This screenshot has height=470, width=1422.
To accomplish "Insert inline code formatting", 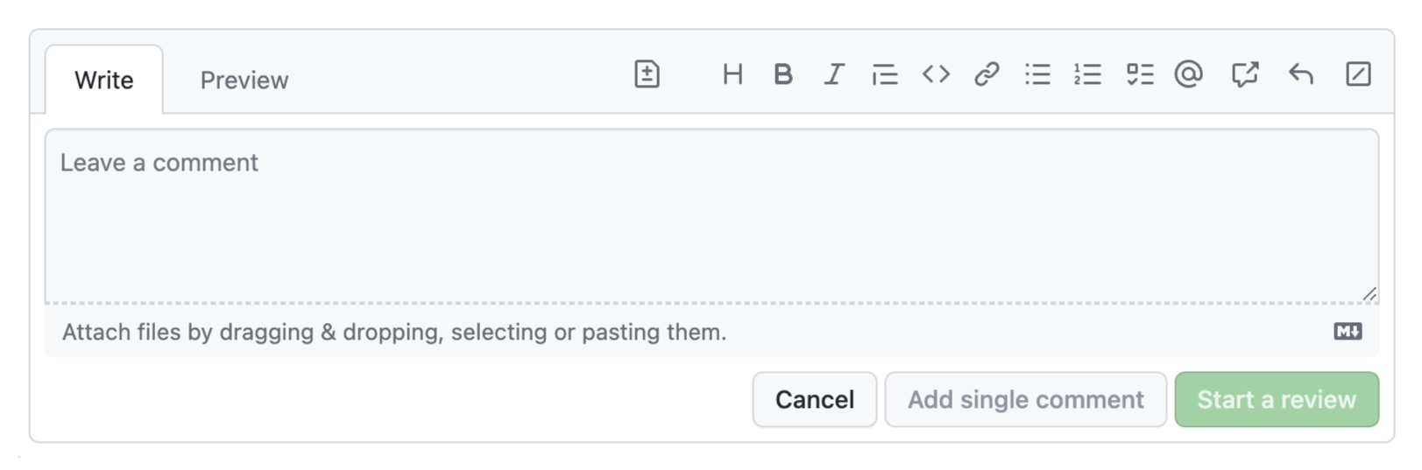I will [936, 74].
